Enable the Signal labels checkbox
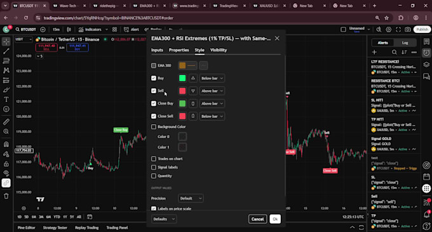 pos(154,167)
